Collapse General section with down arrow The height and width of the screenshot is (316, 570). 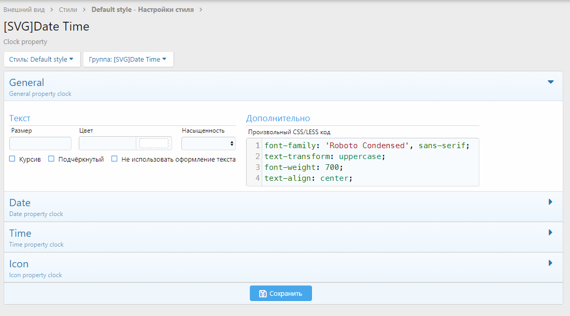pos(551,82)
